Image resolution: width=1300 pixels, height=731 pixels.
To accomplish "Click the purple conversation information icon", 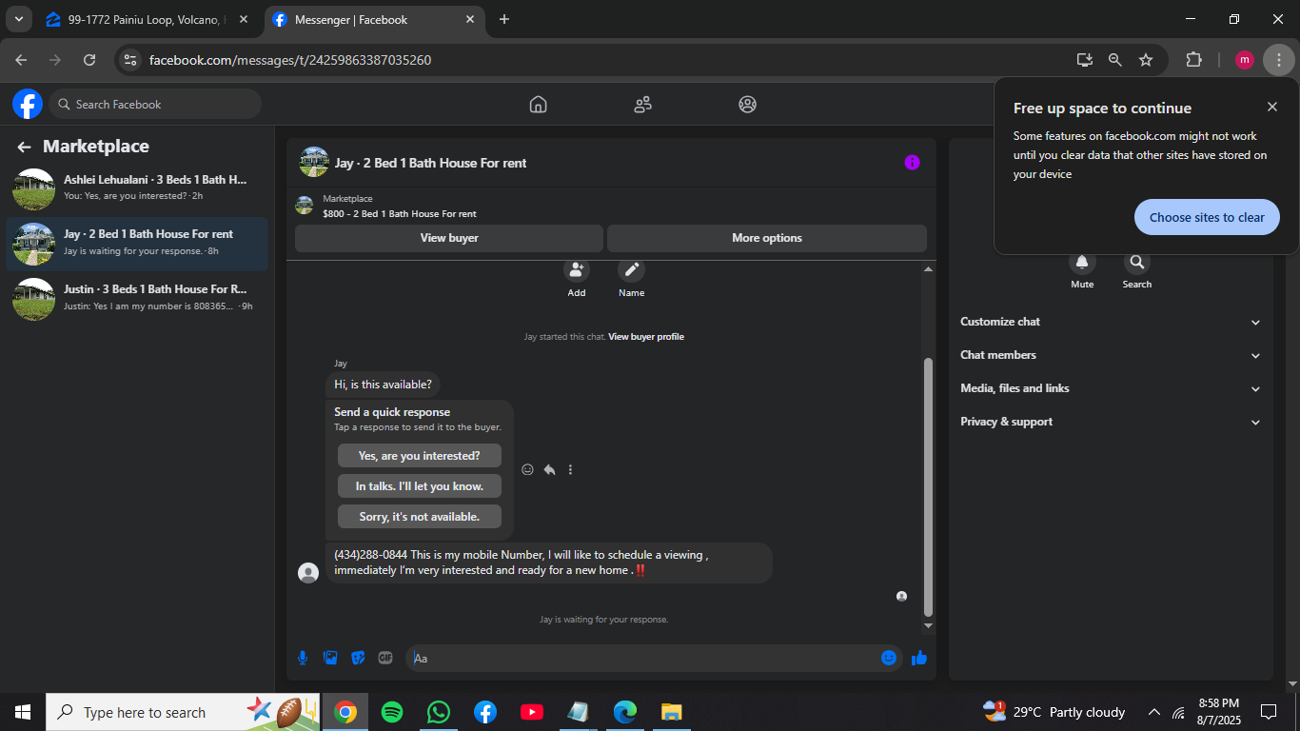I will point(912,163).
